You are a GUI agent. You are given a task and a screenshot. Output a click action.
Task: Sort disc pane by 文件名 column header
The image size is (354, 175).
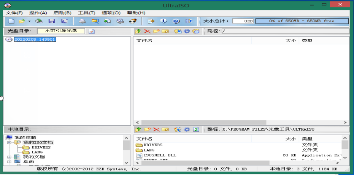click(x=192, y=41)
